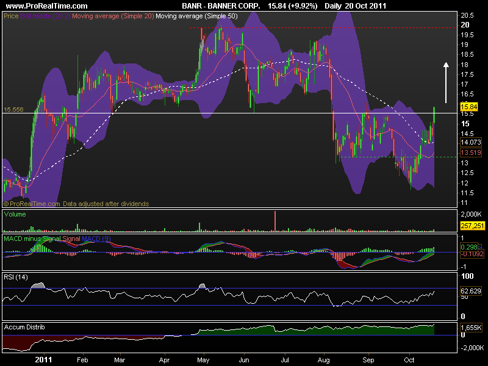Click the yellow 15.84 last price tag
488x366 pixels.
click(x=468, y=107)
